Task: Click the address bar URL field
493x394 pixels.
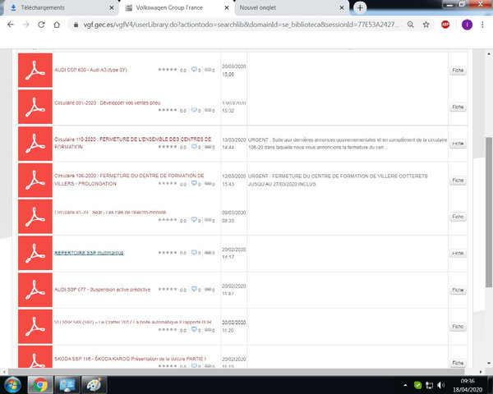Action: (x=242, y=25)
